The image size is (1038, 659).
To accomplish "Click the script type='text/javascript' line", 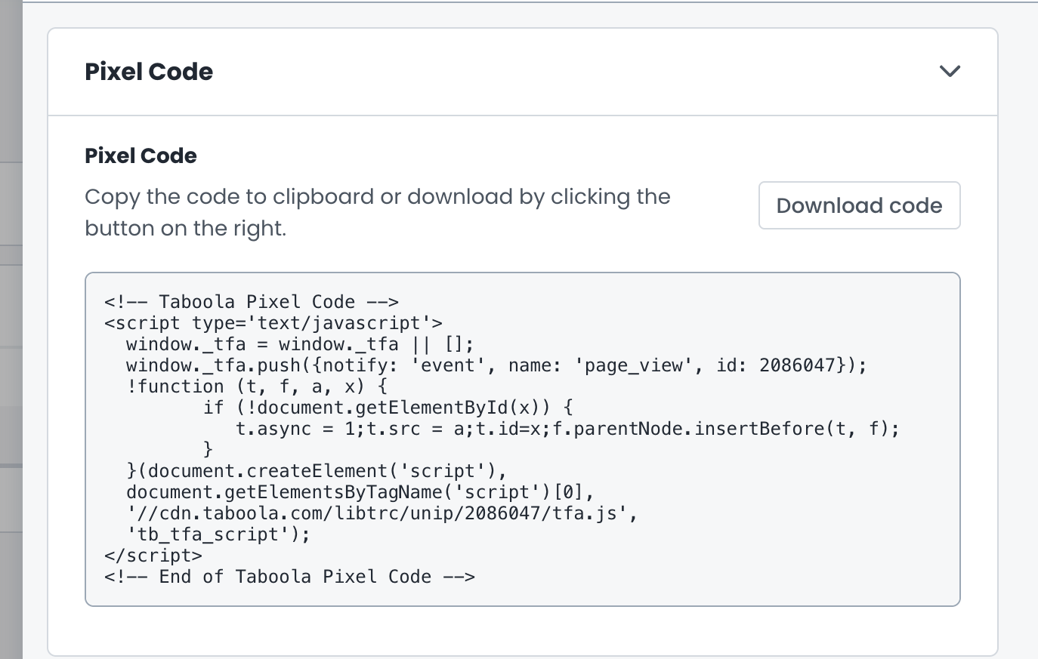I will coord(273,323).
